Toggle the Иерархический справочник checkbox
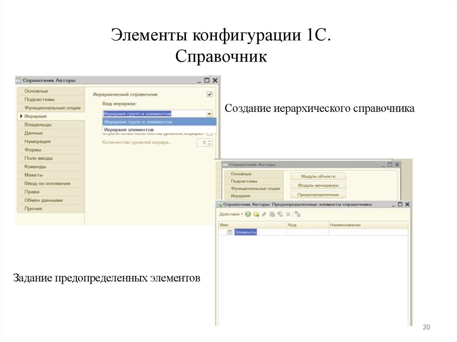Image resolution: width=457 pixels, height=342 pixels. point(210,94)
